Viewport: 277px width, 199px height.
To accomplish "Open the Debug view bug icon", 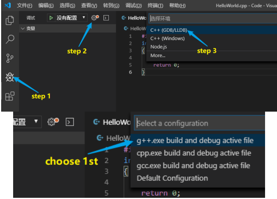I will pyautogui.click(x=10, y=77).
